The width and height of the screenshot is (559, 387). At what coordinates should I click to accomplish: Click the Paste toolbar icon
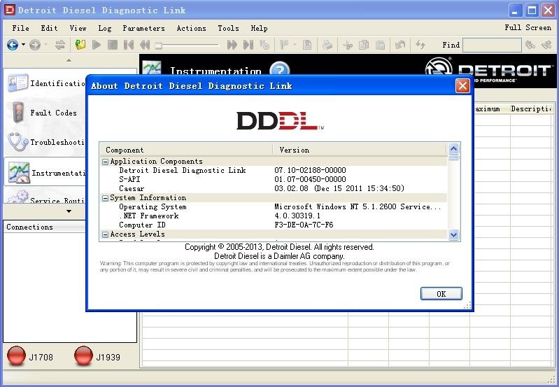pyautogui.click(x=381, y=45)
